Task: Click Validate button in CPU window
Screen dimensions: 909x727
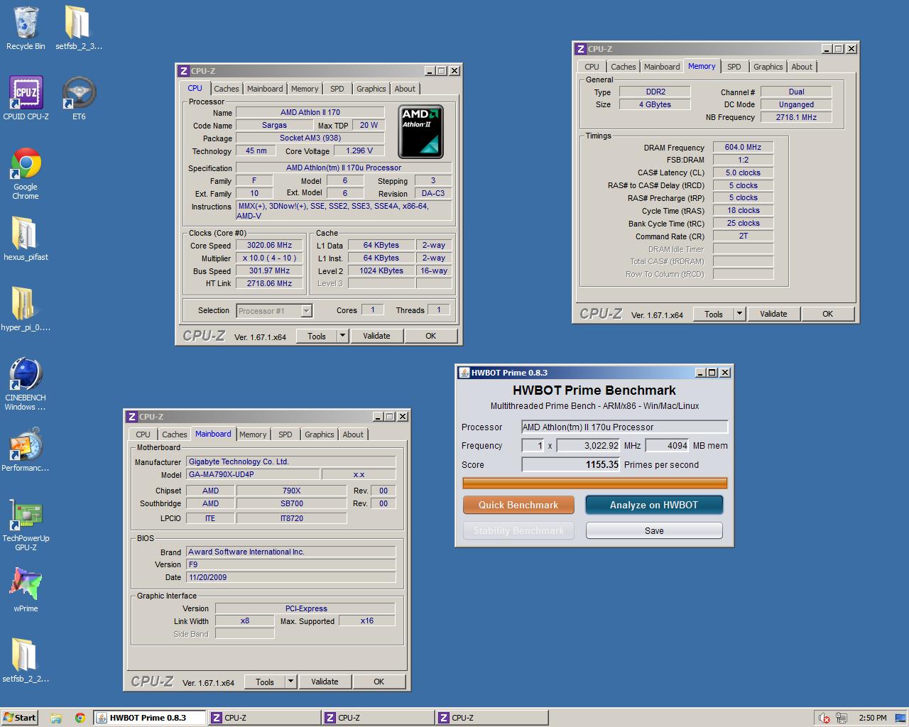Action: click(x=376, y=336)
